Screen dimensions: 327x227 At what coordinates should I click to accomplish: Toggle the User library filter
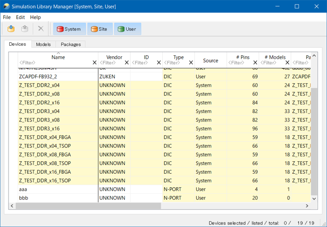pyautogui.click(x=127, y=29)
